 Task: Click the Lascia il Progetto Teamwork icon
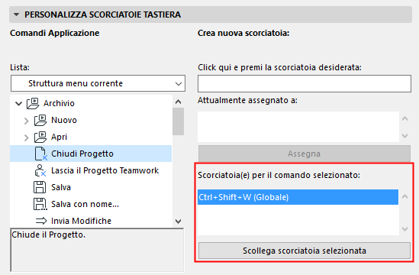point(40,170)
